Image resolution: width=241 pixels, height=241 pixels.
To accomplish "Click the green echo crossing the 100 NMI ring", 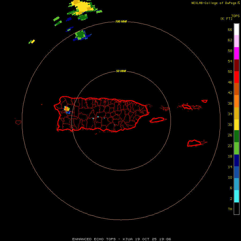I will [x=80, y=35].
